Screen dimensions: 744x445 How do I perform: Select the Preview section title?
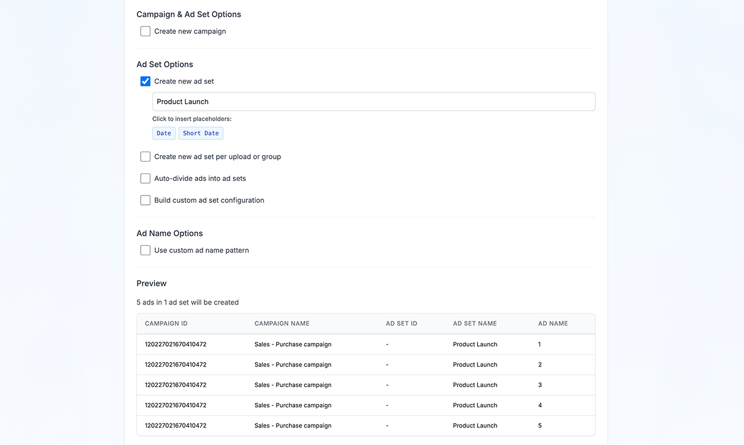pyautogui.click(x=151, y=283)
